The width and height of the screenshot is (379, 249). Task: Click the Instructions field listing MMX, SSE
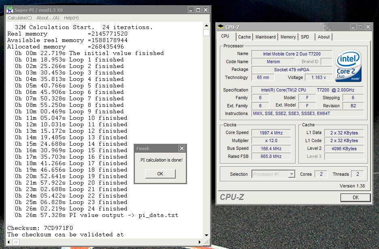(307, 113)
